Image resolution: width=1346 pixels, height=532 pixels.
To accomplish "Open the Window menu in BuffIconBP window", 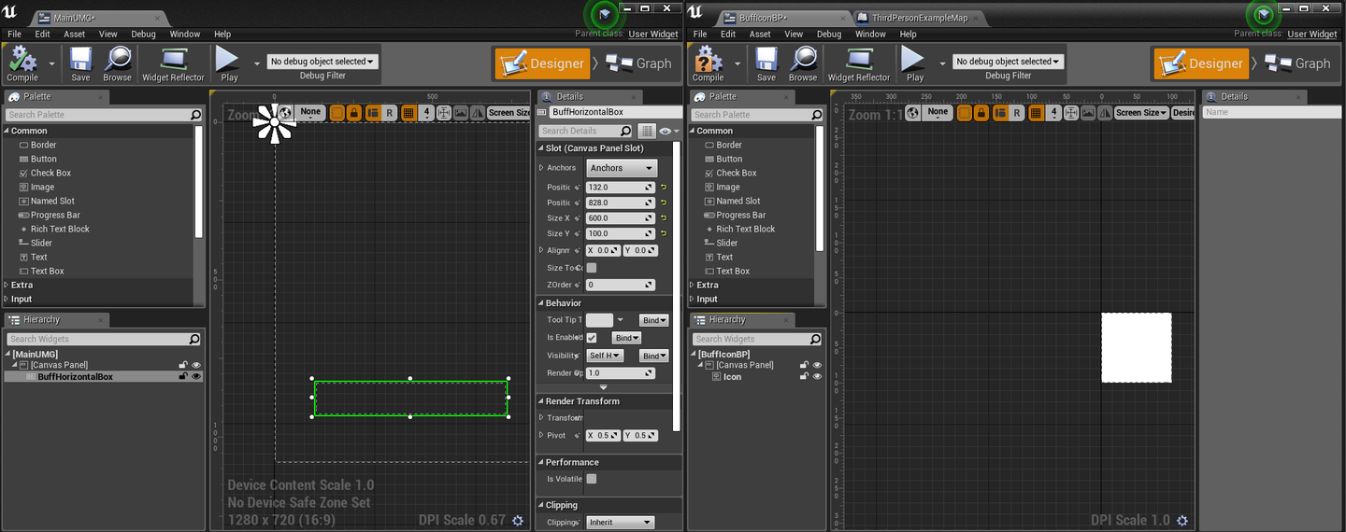I will pyautogui.click(x=870, y=34).
